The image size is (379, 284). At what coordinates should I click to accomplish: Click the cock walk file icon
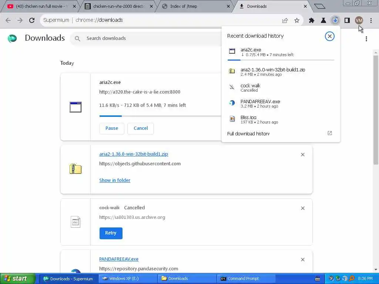pyautogui.click(x=76, y=222)
